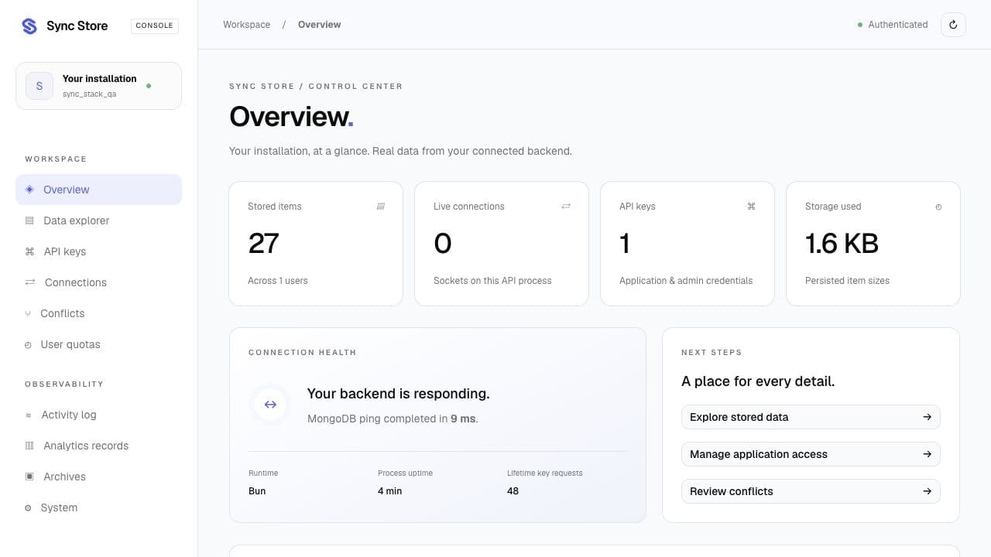Go to API keys in sidebar
This screenshot has height=557, width=991.
pyautogui.click(x=98, y=251)
